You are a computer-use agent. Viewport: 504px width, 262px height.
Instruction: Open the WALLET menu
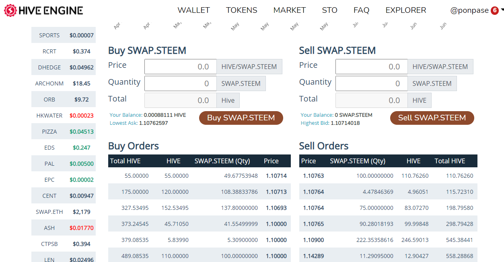coord(193,10)
